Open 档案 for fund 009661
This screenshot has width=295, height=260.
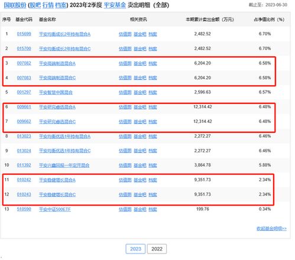(153, 107)
